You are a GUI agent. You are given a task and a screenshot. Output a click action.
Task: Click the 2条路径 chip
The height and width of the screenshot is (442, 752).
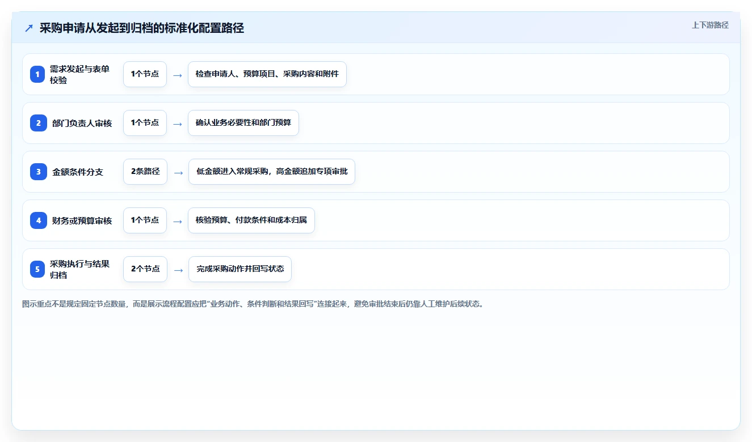pos(145,172)
